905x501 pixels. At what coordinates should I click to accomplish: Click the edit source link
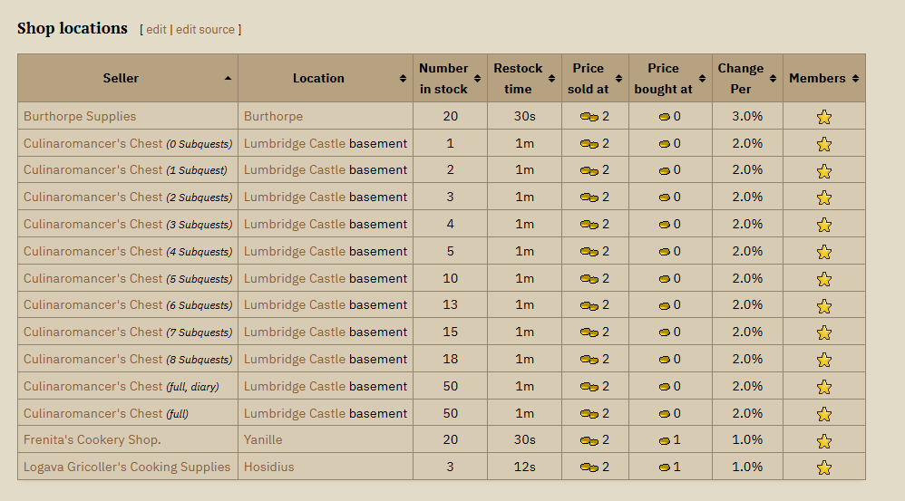205,29
